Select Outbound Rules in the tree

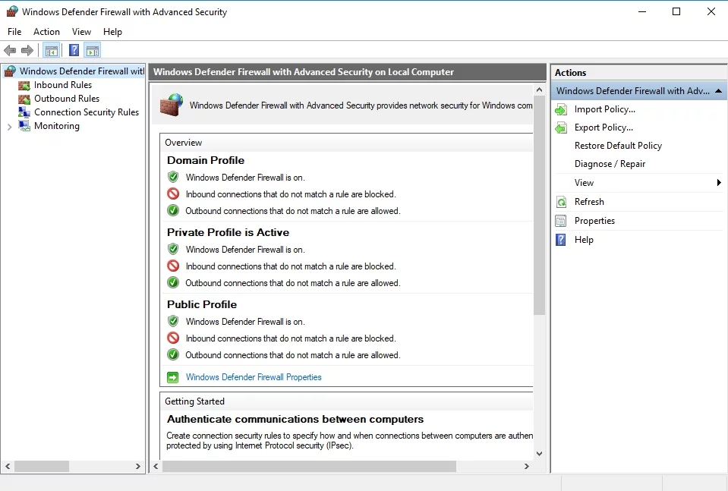[66, 99]
